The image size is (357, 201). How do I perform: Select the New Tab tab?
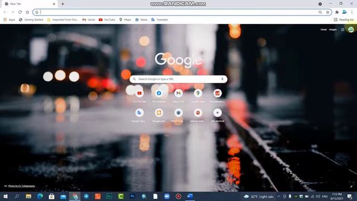30,4
